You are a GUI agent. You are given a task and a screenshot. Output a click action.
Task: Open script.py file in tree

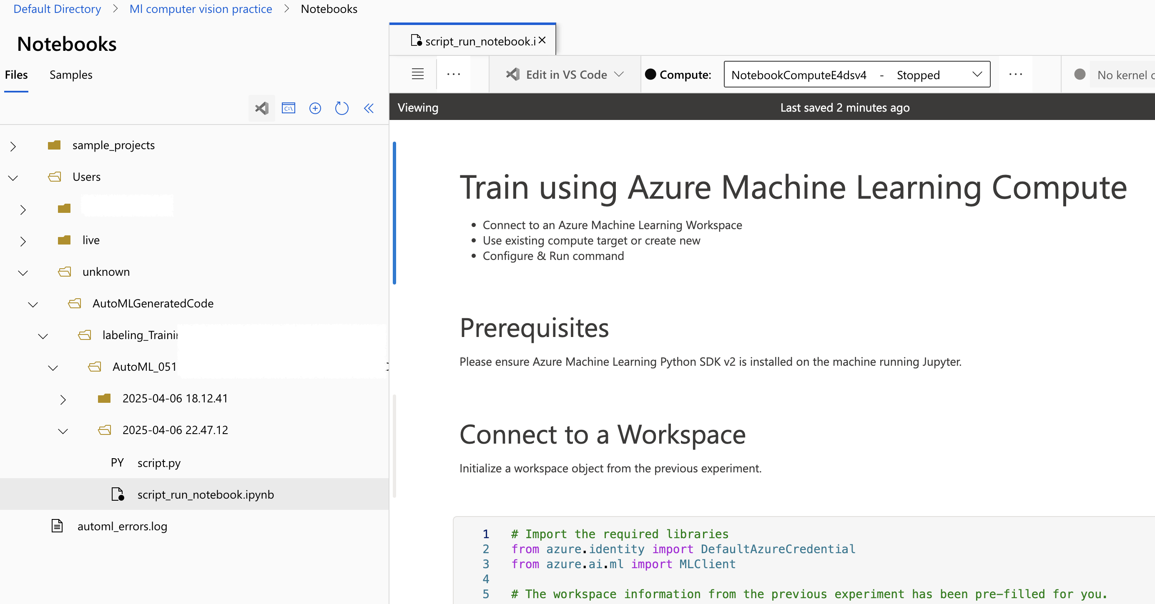click(159, 463)
